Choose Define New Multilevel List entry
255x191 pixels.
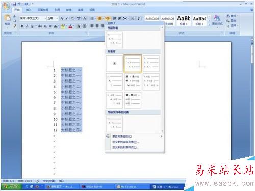coord(135,142)
